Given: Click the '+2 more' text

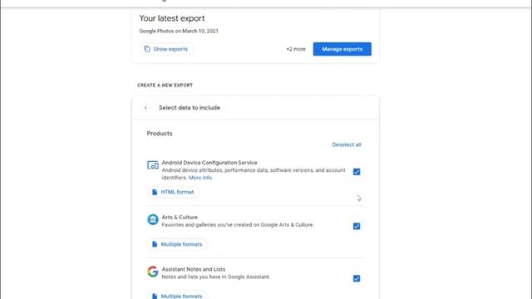Looking at the screenshot, I should pos(296,49).
